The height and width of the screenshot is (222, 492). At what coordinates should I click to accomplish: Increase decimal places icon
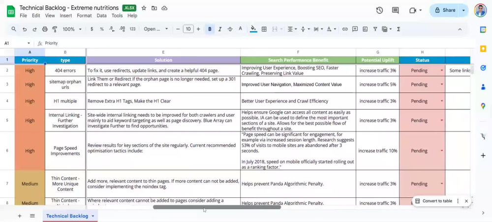click(x=122, y=29)
